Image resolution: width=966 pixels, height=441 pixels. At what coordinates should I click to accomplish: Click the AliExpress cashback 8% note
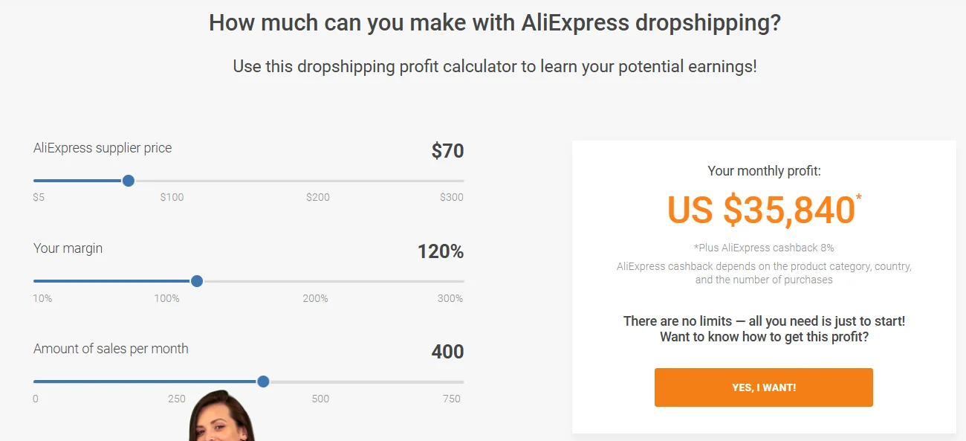coord(764,248)
